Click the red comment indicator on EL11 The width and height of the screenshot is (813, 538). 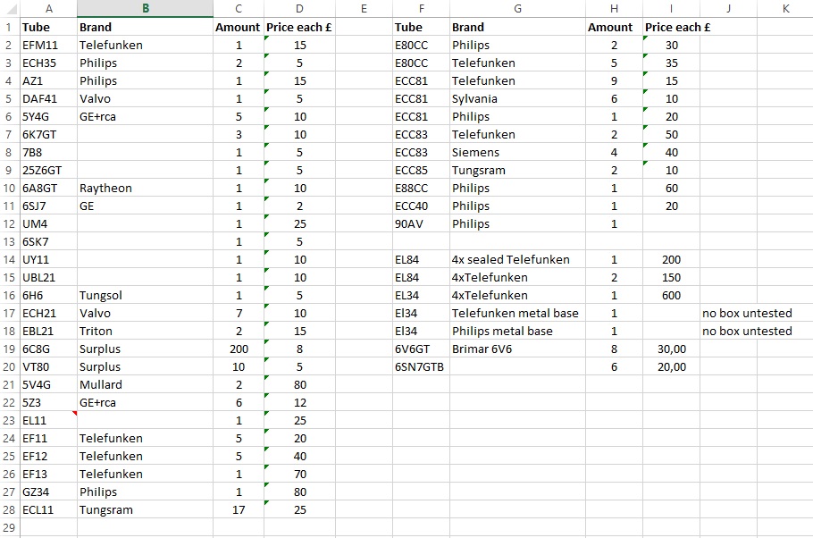click(75, 414)
